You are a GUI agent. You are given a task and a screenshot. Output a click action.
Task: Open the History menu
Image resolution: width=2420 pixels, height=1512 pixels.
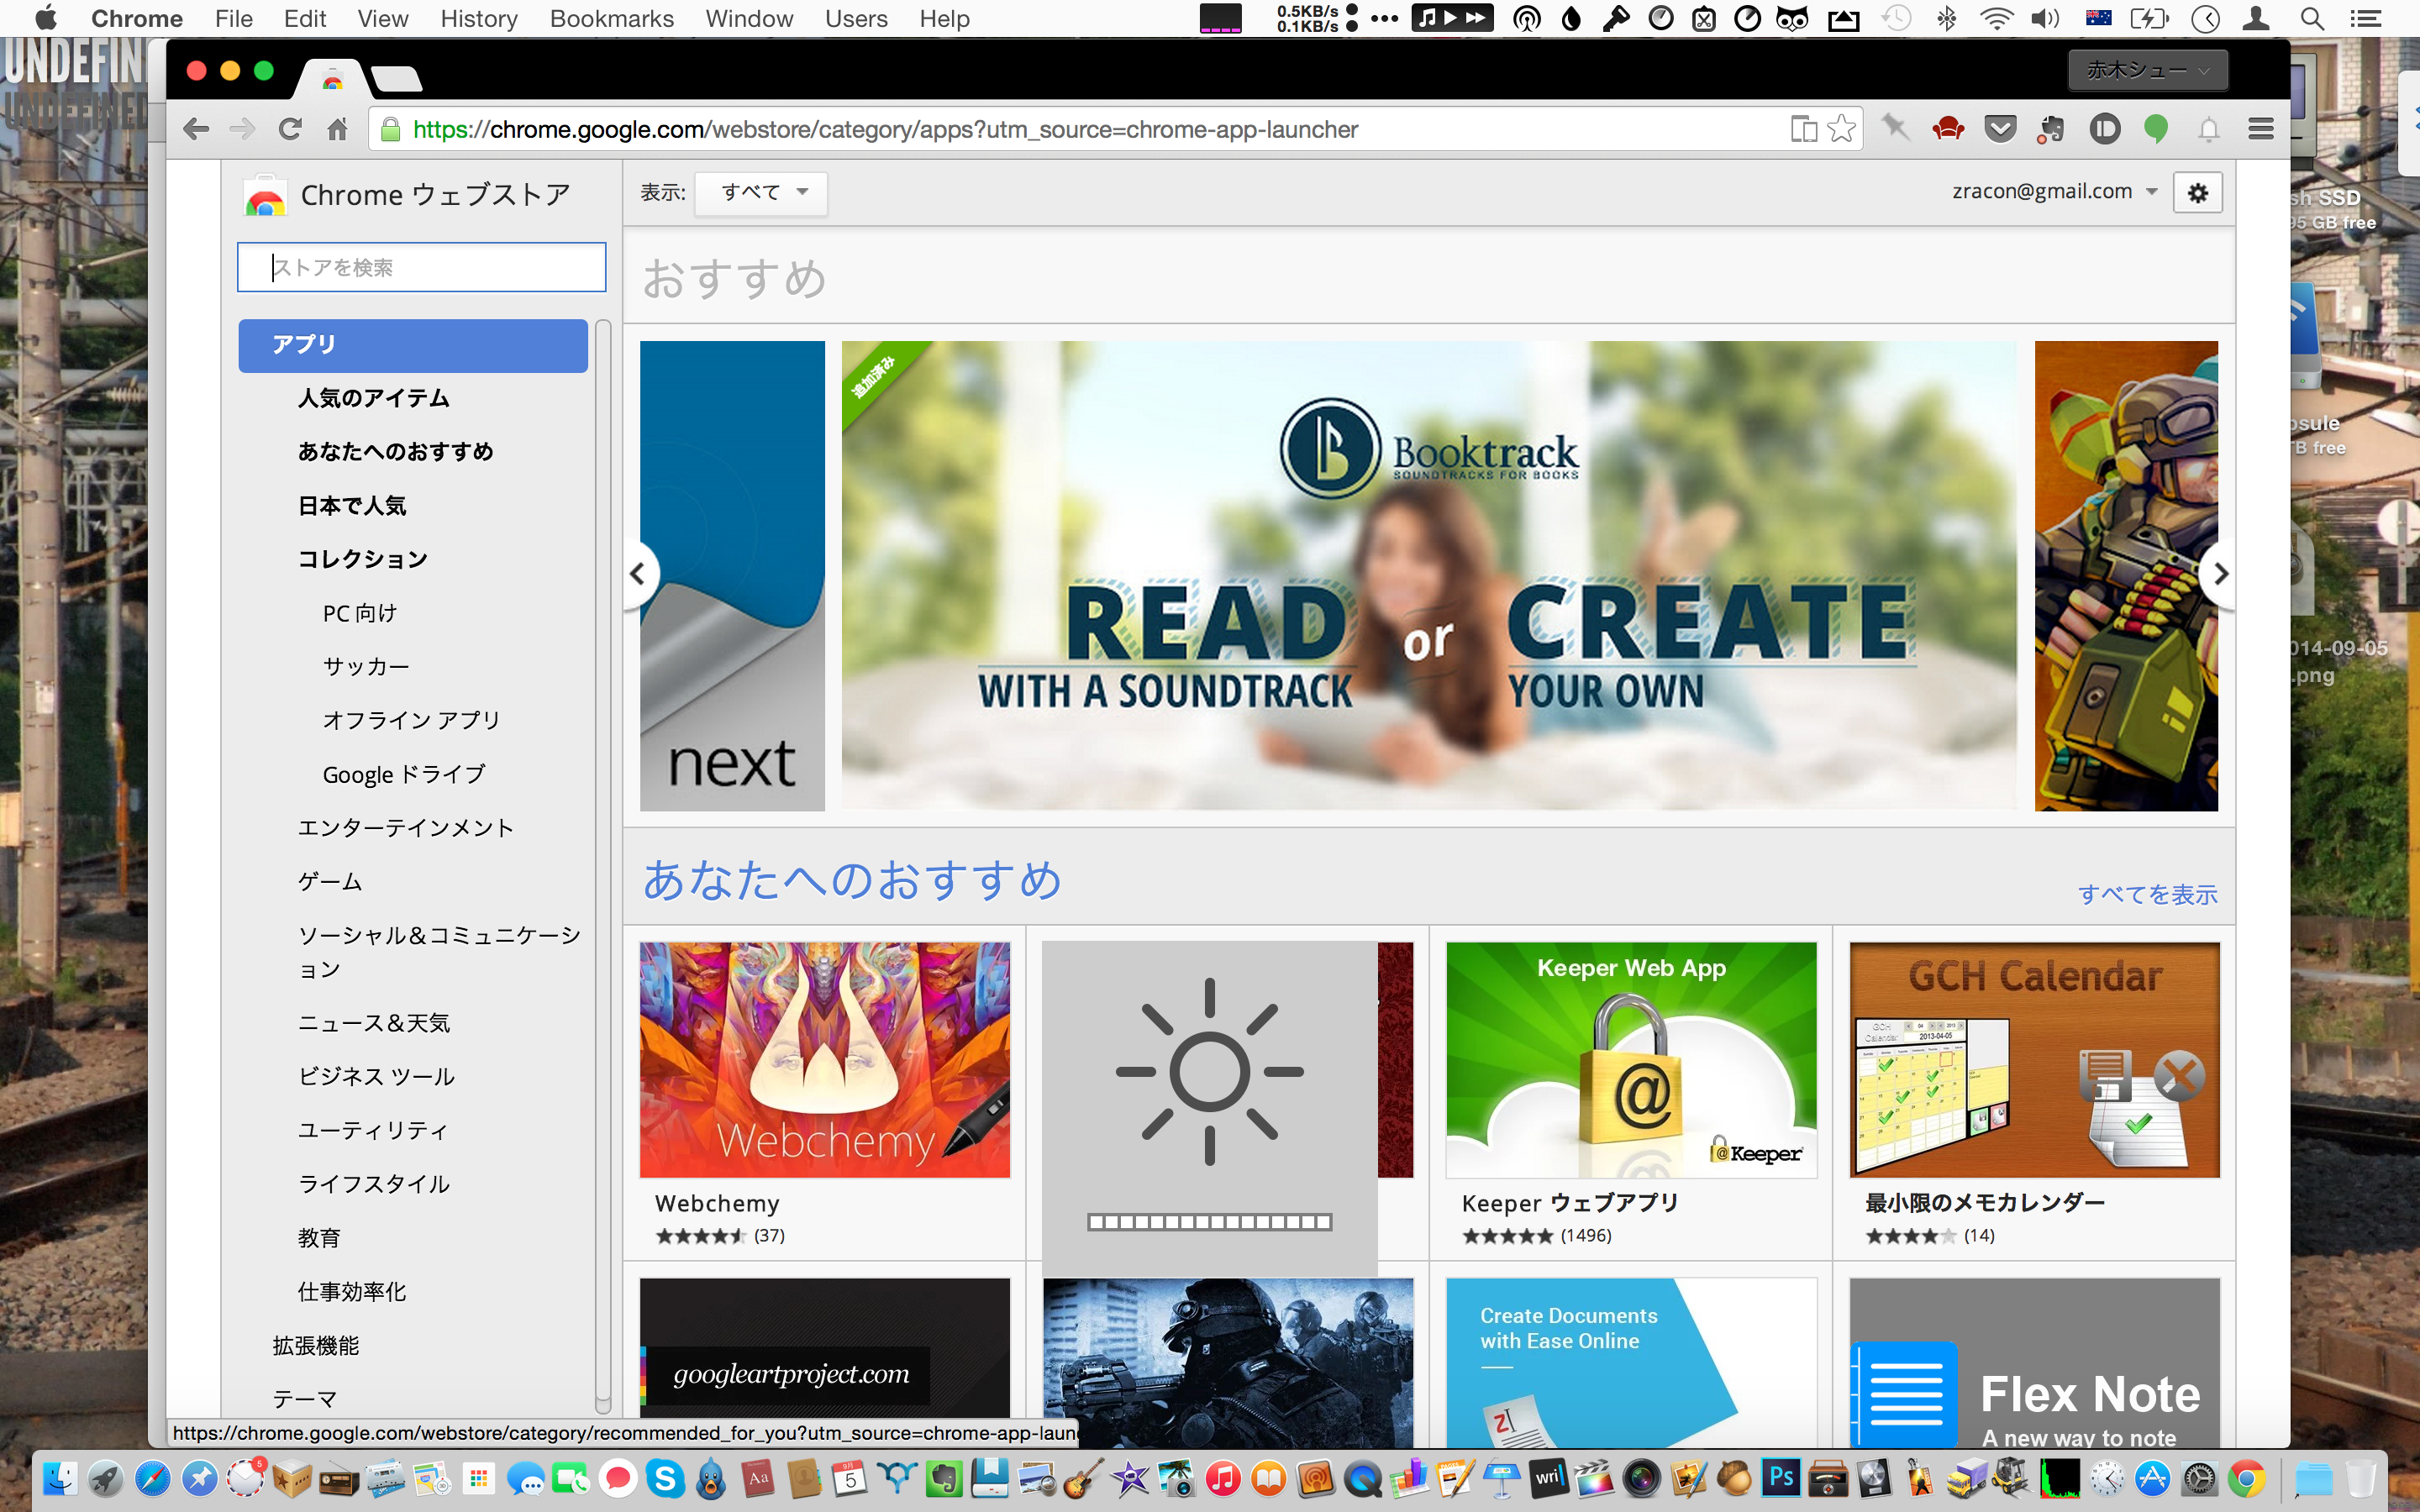pos(479,18)
